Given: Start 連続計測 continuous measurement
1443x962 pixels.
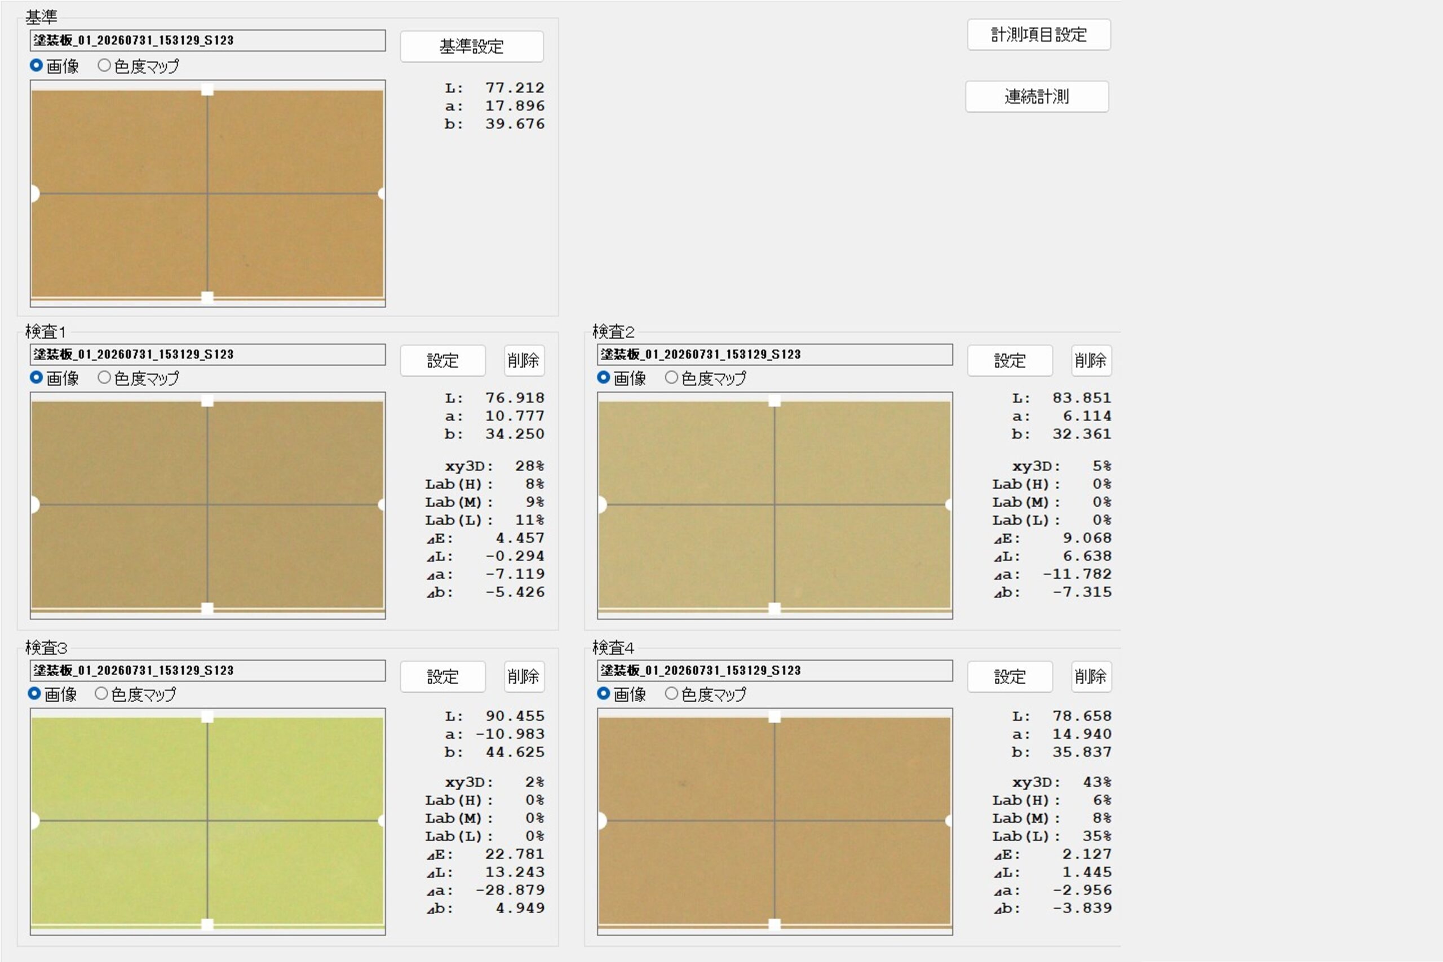Looking at the screenshot, I should pyautogui.click(x=1036, y=96).
